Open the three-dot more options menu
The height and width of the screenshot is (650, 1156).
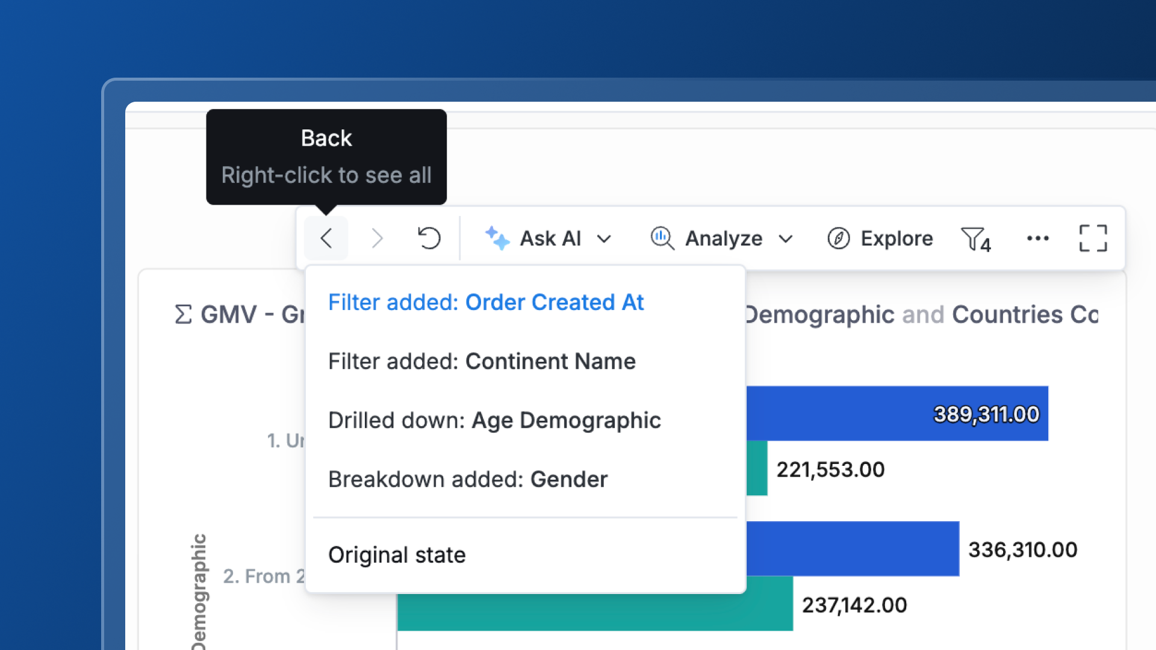[x=1037, y=238]
